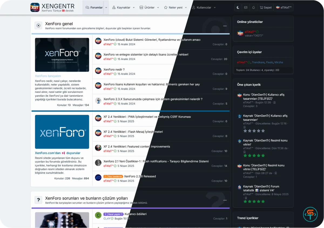Click the grey star rating under Kullanıcı afiş
This screenshot has height=228, width=324.
(254, 131)
